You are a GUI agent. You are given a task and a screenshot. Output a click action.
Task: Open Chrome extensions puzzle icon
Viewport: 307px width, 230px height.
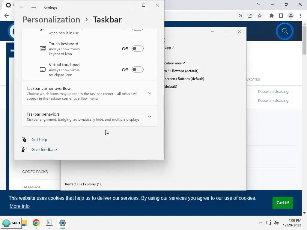point(272,16)
